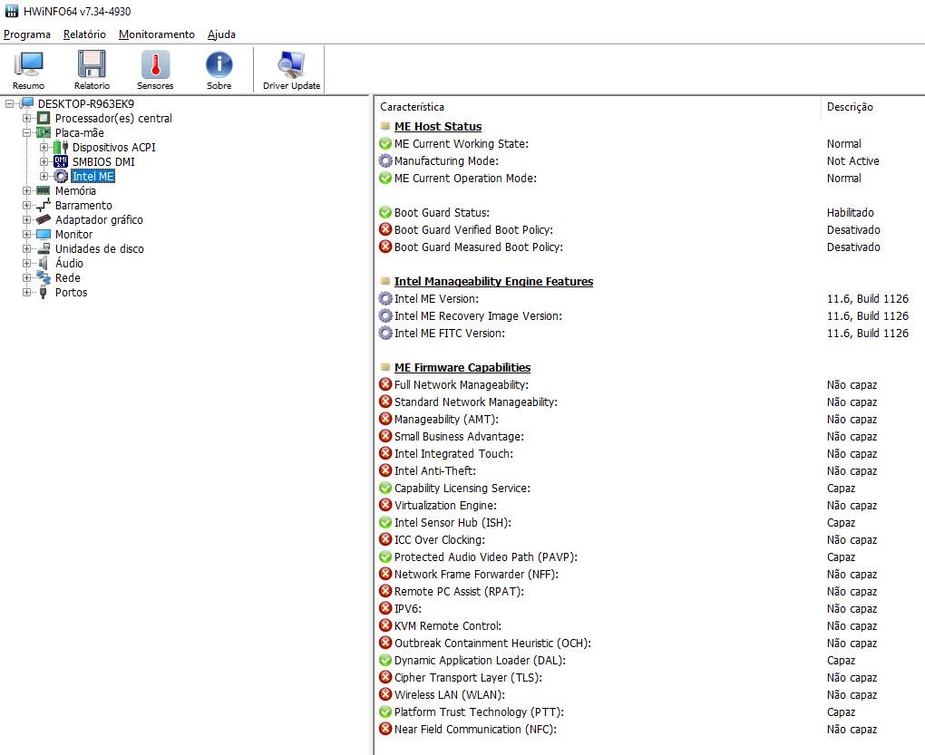
Task: Collapse the DESKTOP-R963EK9 root node
Action: coord(9,103)
